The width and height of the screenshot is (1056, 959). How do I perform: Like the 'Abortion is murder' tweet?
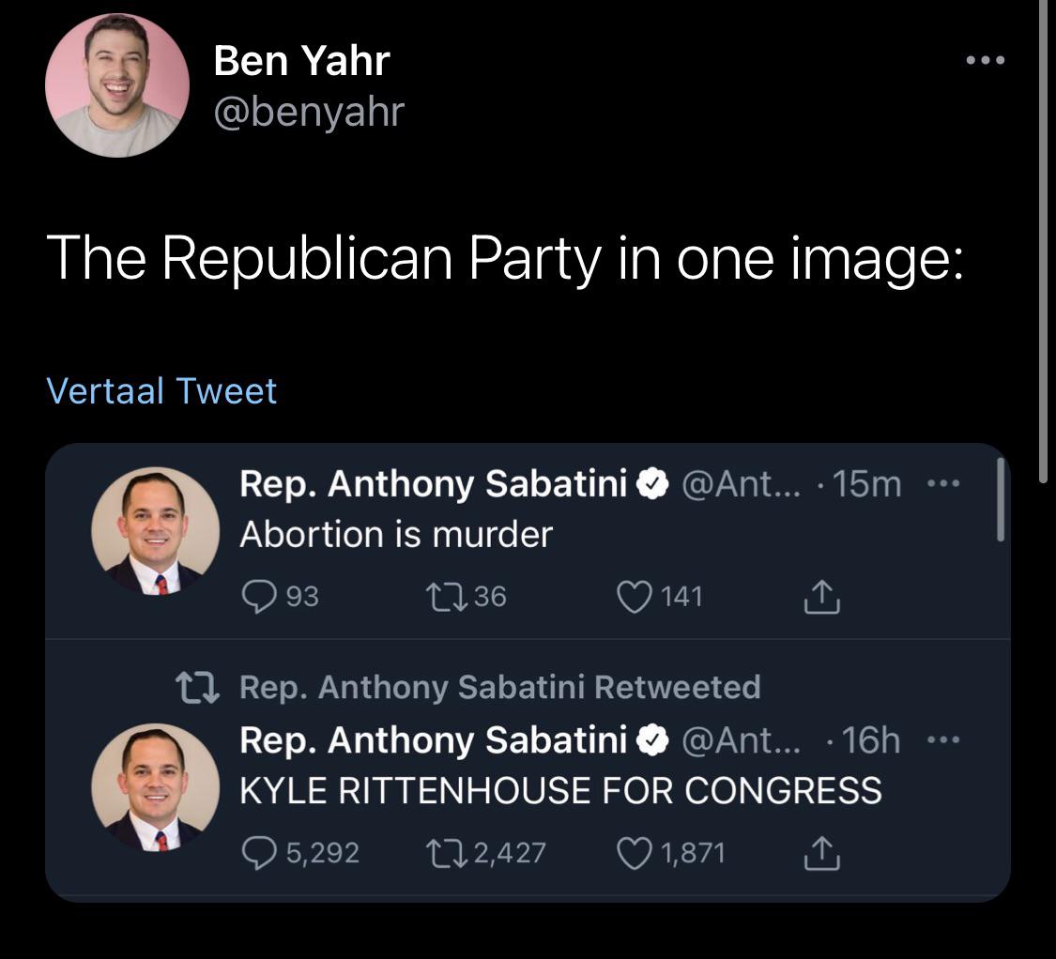pyautogui.click(x=632, y=596)
